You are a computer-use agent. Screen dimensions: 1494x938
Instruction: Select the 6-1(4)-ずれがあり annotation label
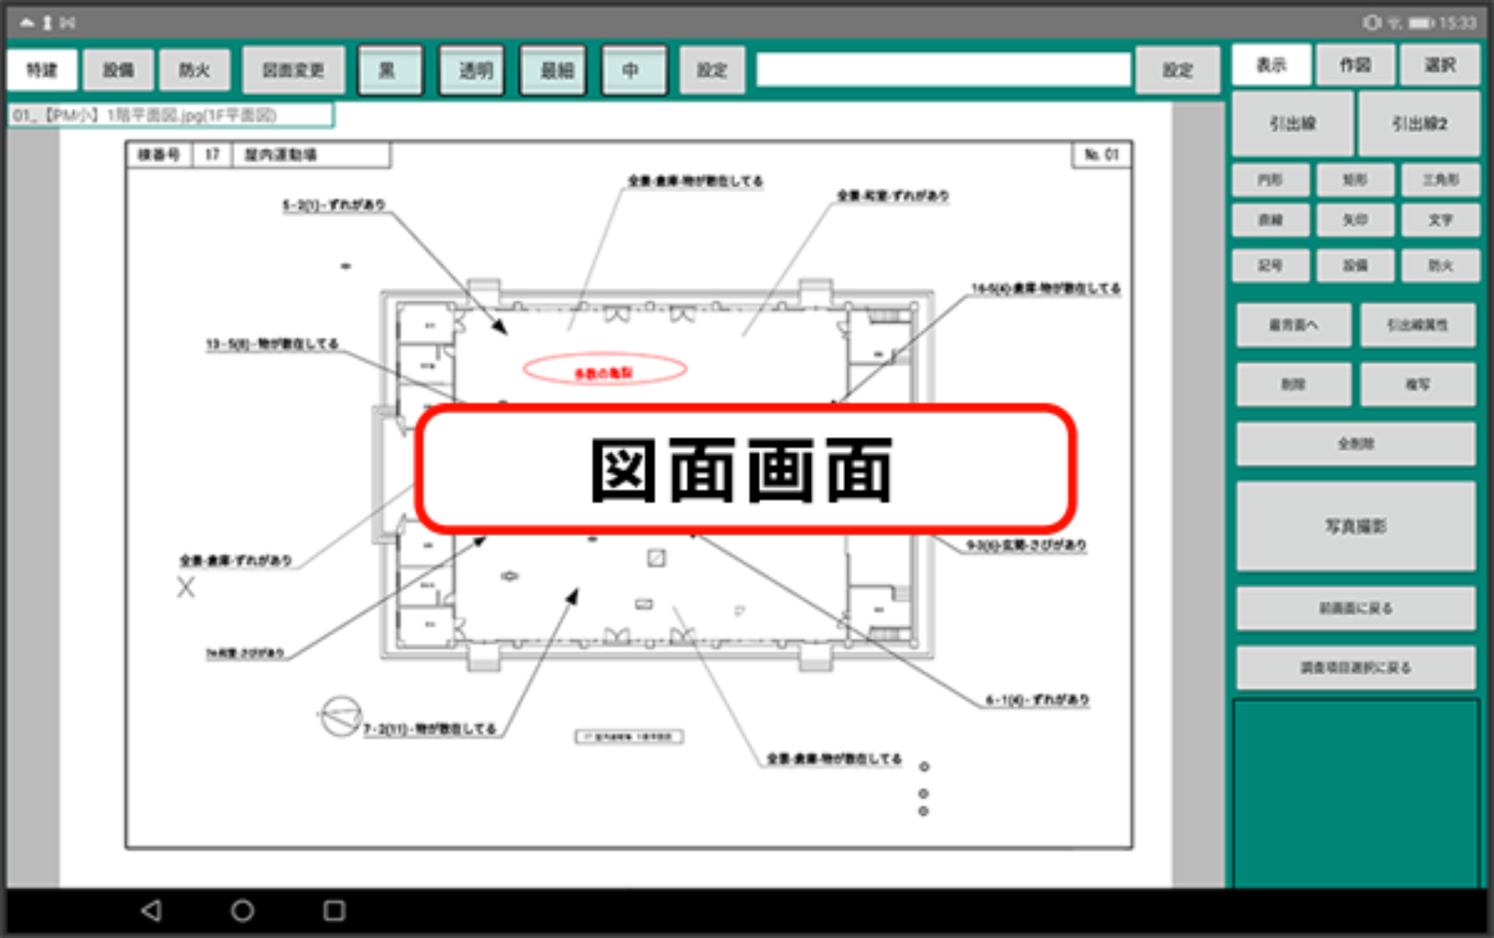tap(1037, 700)
